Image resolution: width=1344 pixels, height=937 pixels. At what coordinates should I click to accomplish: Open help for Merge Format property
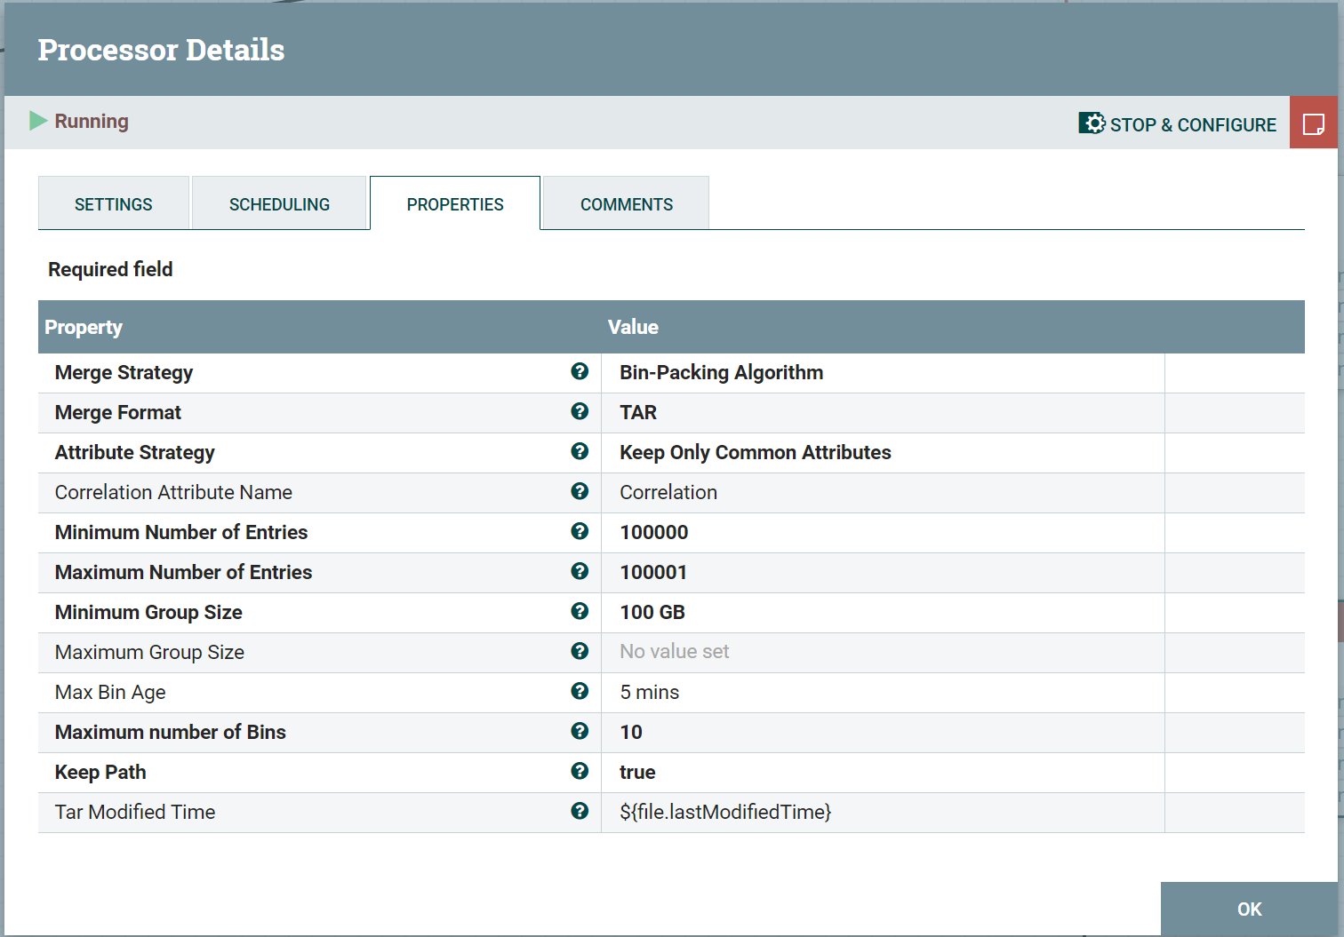point(580,412)
